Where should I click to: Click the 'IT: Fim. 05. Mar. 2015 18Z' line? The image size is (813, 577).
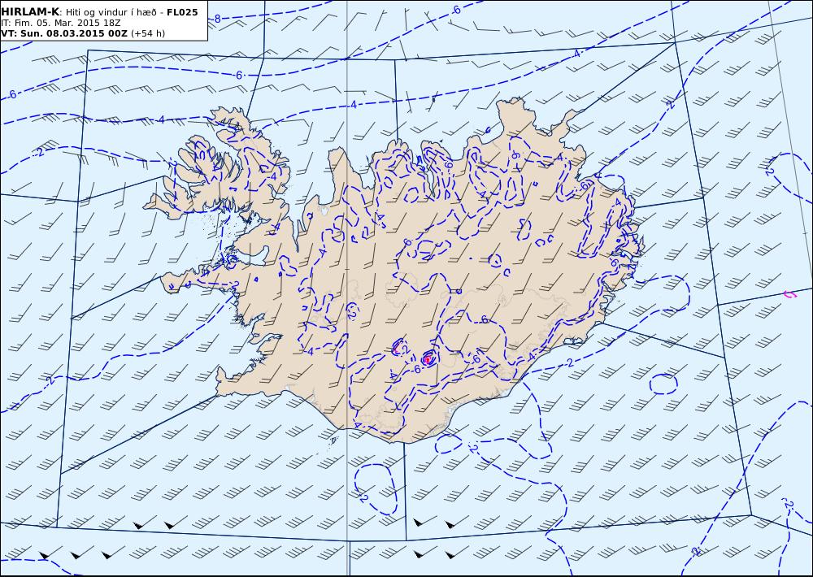pos(62,23)
